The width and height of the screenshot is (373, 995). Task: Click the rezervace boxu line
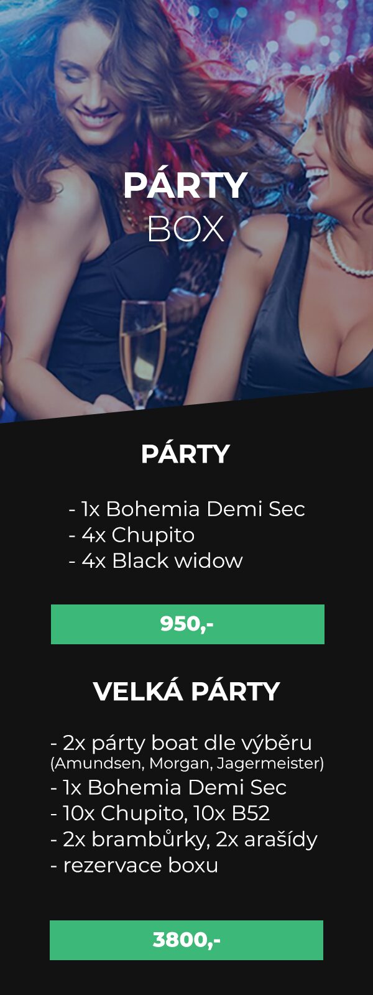click(134, 865)
